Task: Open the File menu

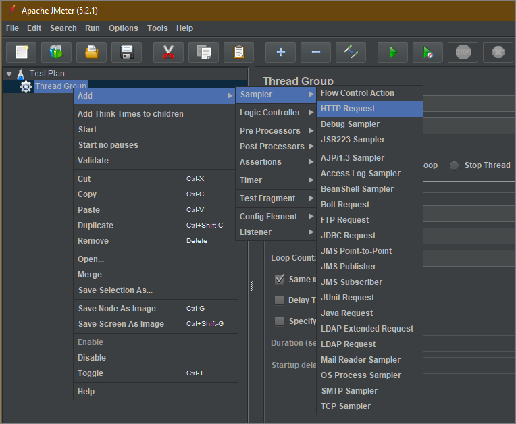Action: coord(12,28)
